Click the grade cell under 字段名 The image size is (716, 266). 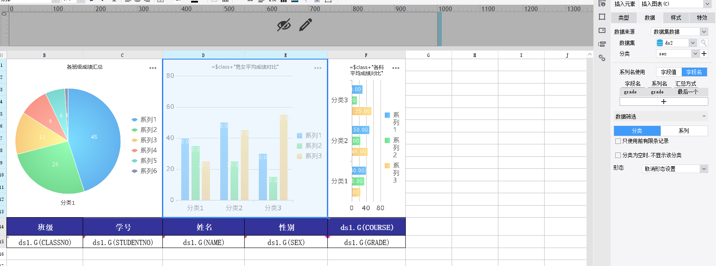[630, 92]
